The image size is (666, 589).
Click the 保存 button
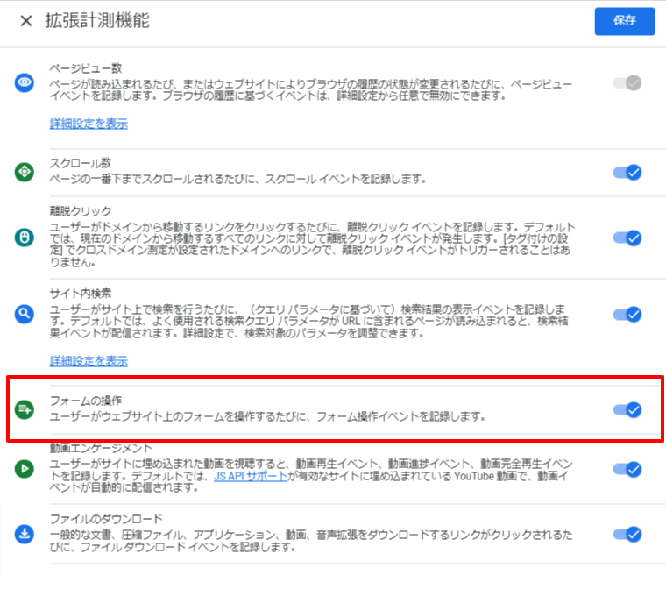click(624, 21)
